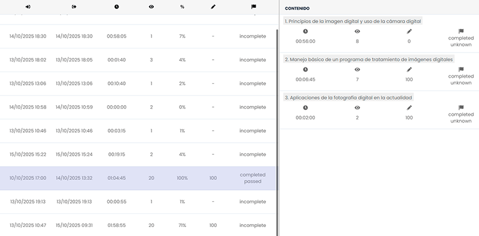
Task: Click the clock time column header icon
Action: (x=116, y=7)
